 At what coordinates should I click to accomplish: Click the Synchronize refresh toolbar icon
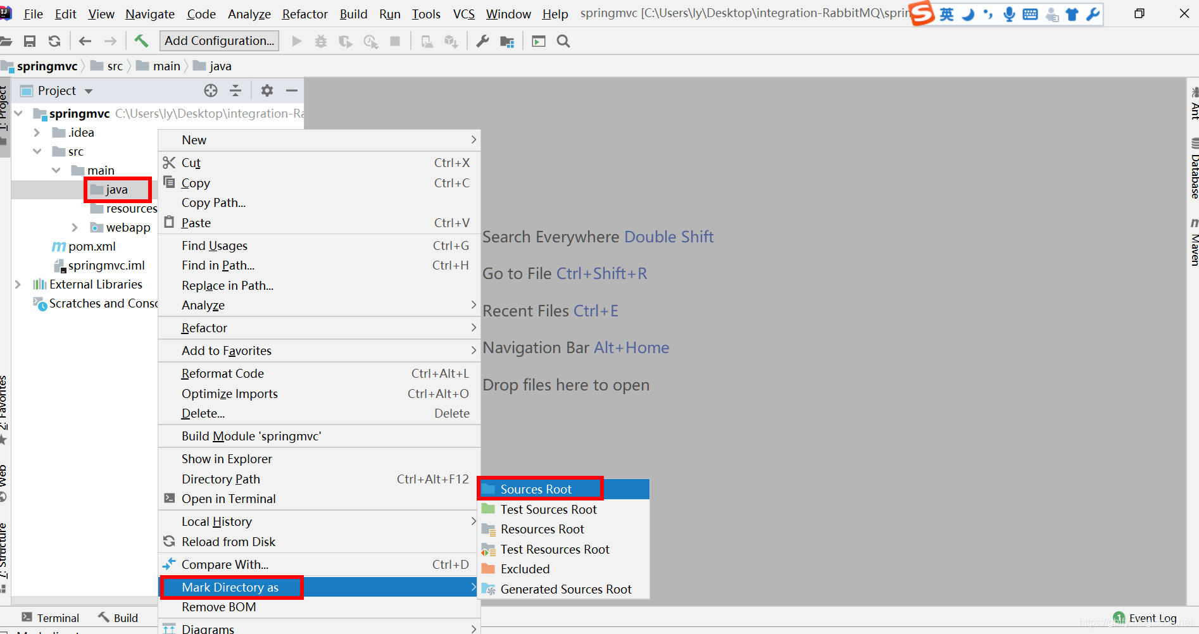(x=54, y=41)
